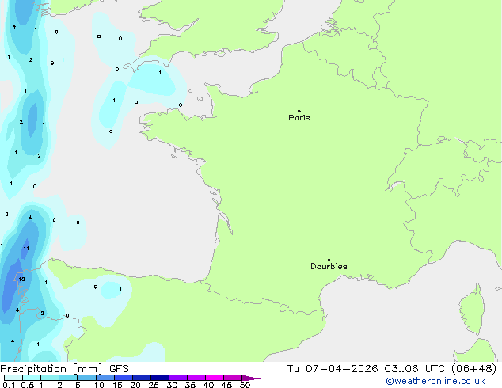Click the Dourbies city label

329,266
